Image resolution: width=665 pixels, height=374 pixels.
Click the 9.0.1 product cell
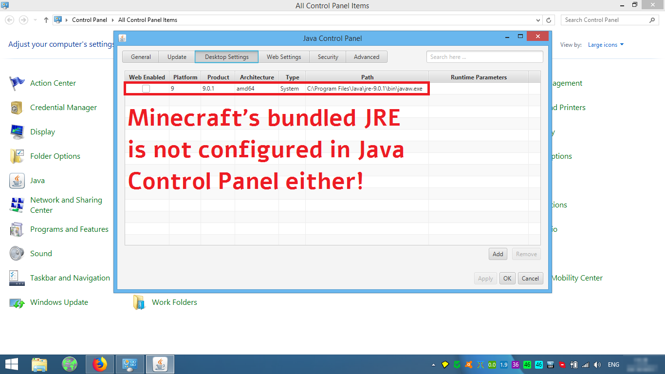[x=218, y=89]
